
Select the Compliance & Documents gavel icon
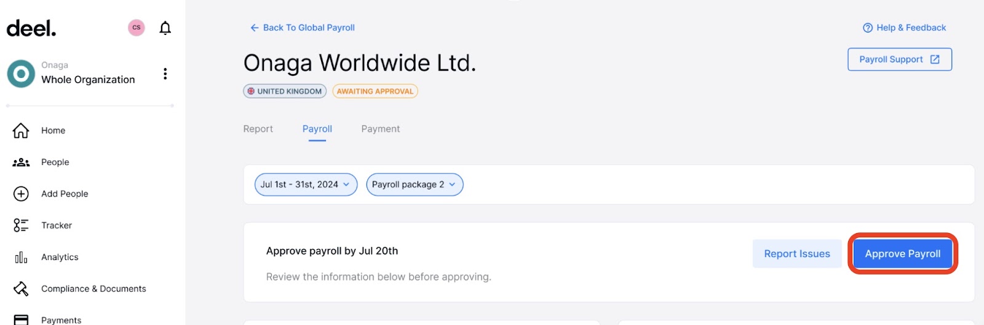click(21, 289)
